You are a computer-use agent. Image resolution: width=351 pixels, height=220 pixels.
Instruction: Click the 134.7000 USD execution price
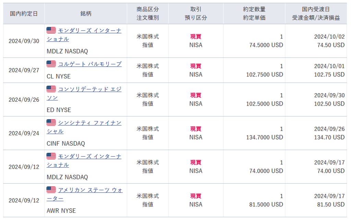[265, 137]
